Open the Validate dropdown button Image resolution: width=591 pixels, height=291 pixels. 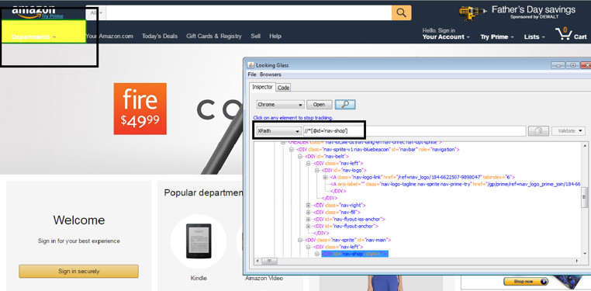pos(569,131)
